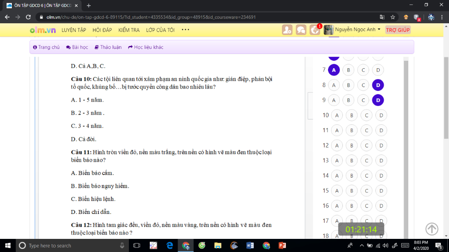Viewport: 449px width, 252px height.
Task: Click answer text 'A. Biển báo cấm.'
Action: coord(92,173)
